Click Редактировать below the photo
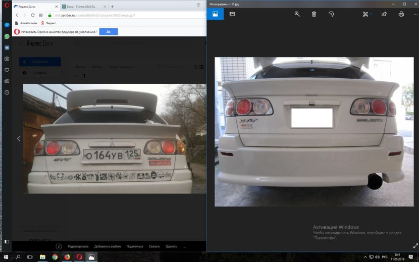The height and width of the screenshot is (262, 419). click(x=78, y=246)
